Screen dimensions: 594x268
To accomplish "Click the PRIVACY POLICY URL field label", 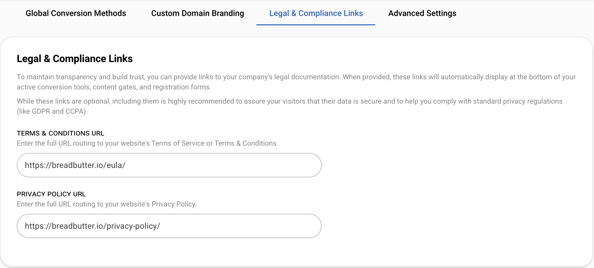I will [51, 194].
